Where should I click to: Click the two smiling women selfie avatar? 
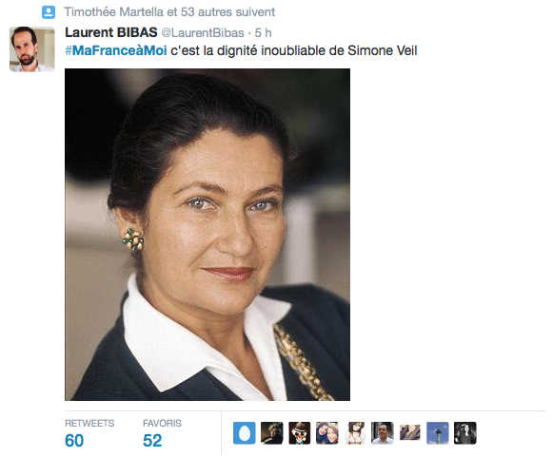tap(326, 433)
